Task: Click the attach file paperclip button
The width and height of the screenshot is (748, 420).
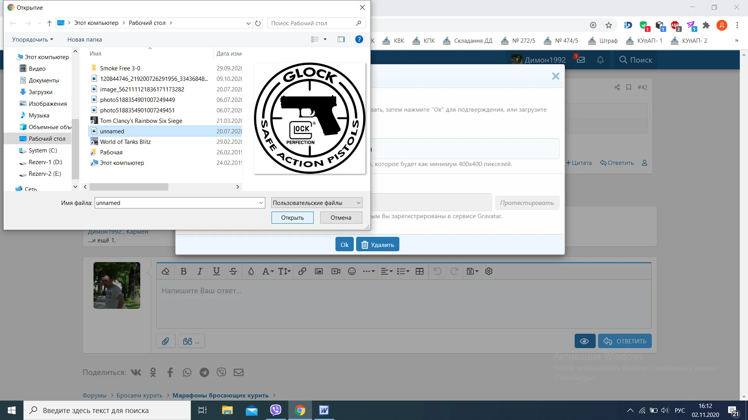Action: click(x=166, y=341)
